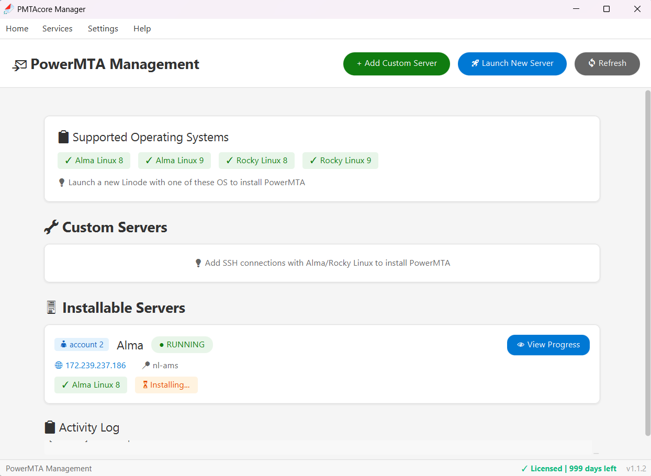The height and width of the screenshot is (476, 651).
Task: Select the account 2 badge
Action: coord(82,345)
